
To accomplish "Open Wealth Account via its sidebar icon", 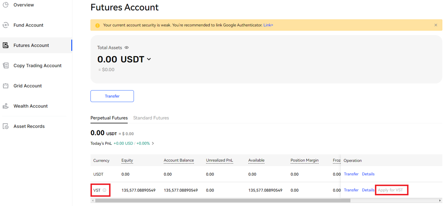I will (x=5, y=106).
